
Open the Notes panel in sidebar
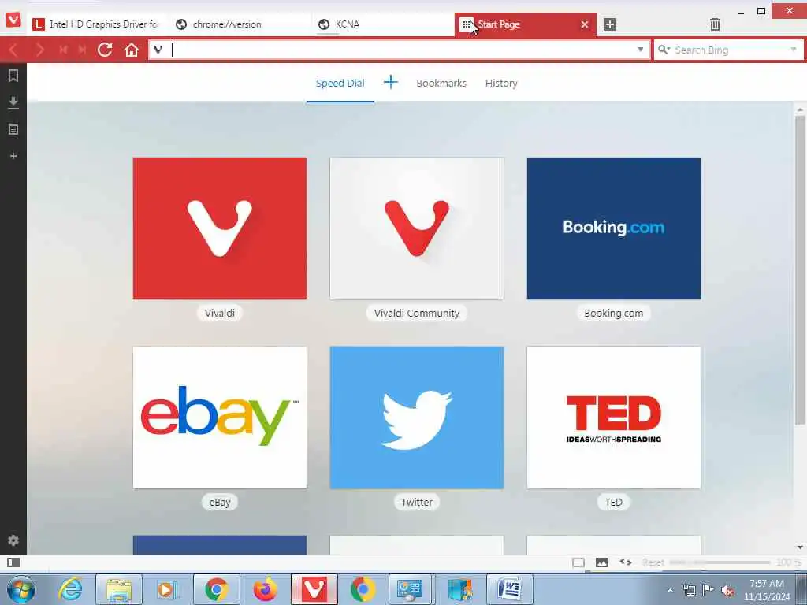13,130
